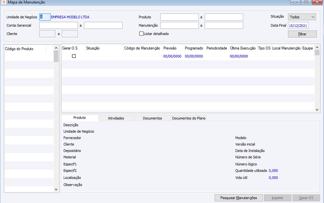Click the Equipe column header
The height and width of the screenshot is (203, 324).
click(308, 48)
